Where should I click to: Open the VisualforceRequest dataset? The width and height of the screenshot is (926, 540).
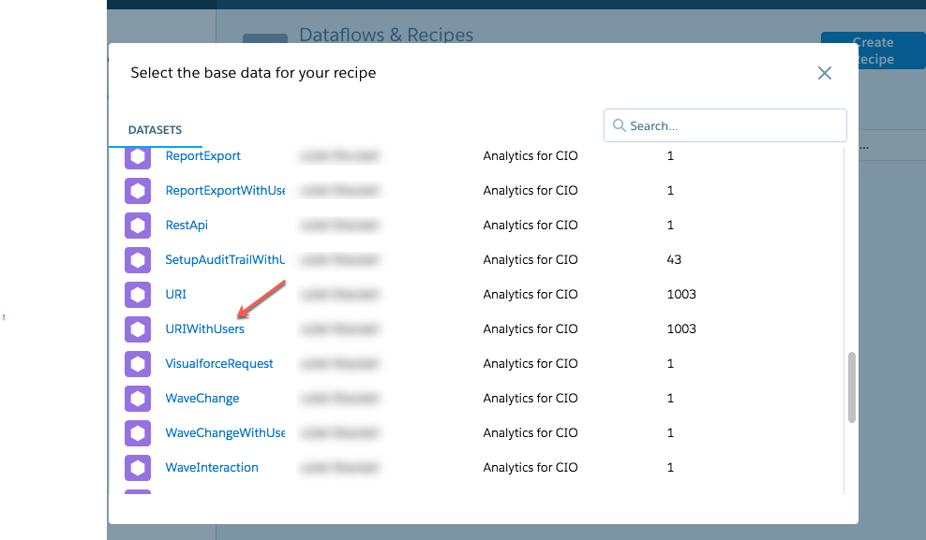[219, 364]
